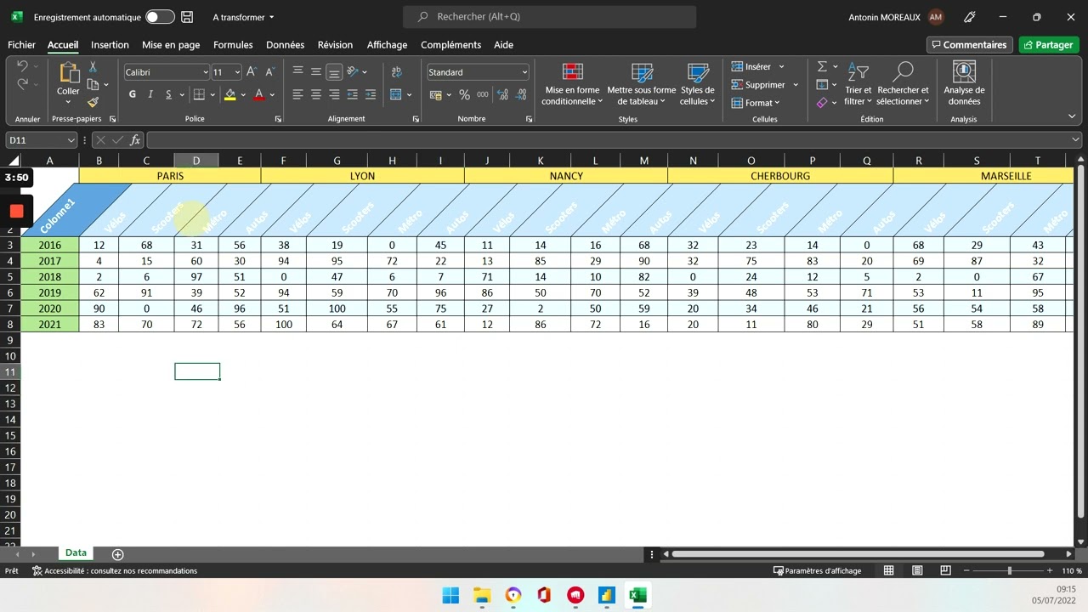1088x612 pixels.
Task: Apply yellow fill color swatch
Action: 229,95
